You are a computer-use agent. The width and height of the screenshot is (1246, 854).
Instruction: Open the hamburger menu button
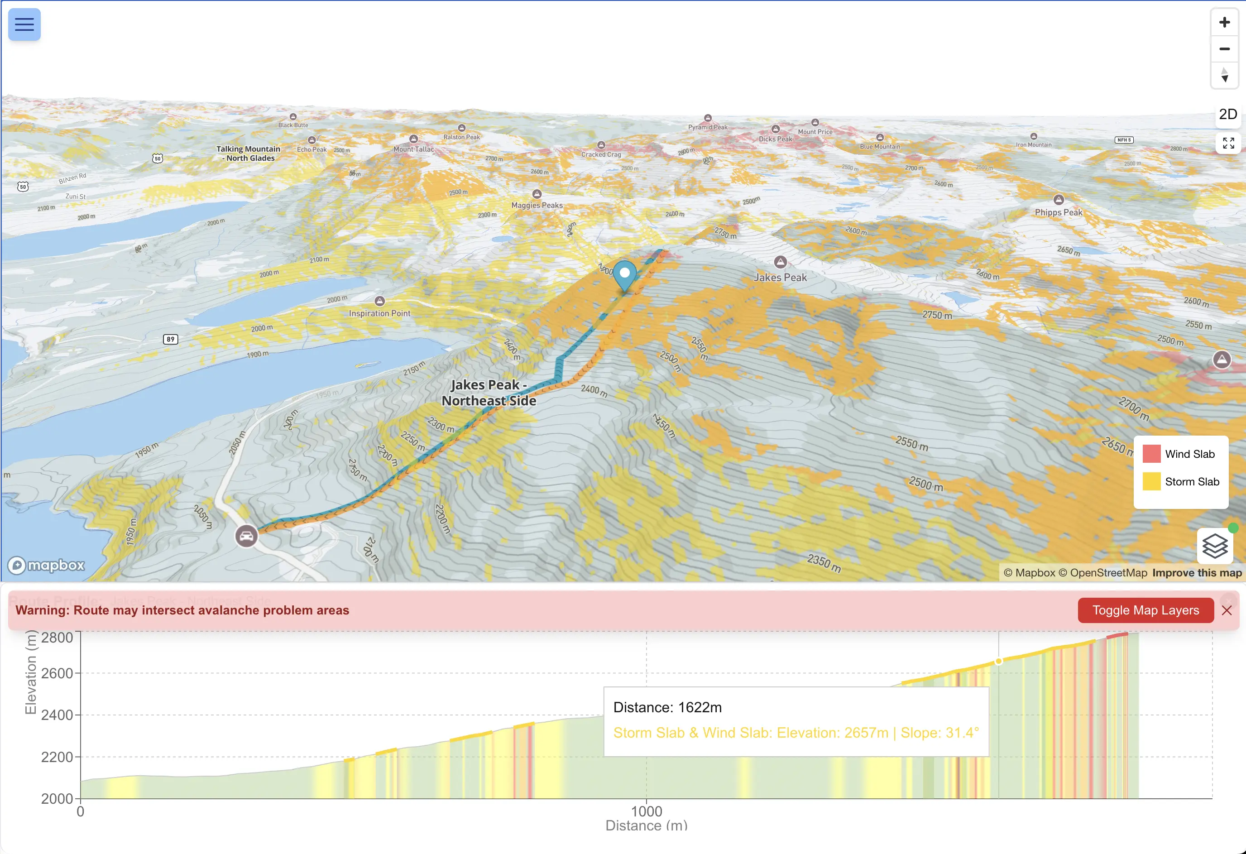pyautogui.click(x=24, y=24)
